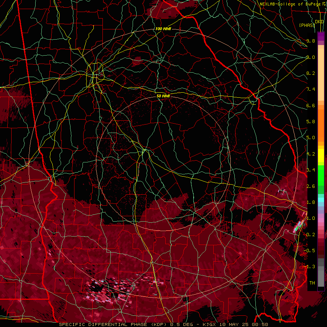The height and width of the screenshot is (327, 327).
Task: Click the 0.2 value on the color scale
Action: point(311,235)
